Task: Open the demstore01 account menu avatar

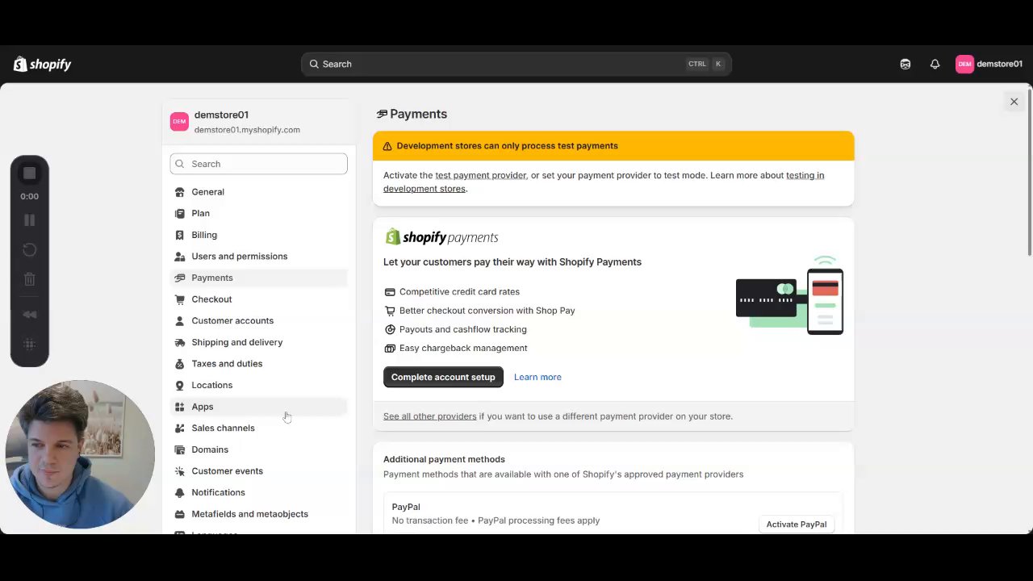Action: pyautogui.click(x=964, y=64)
